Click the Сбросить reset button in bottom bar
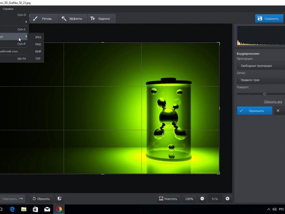The width and height of the screenshot is (285, 214). click(x=41, y=199)
